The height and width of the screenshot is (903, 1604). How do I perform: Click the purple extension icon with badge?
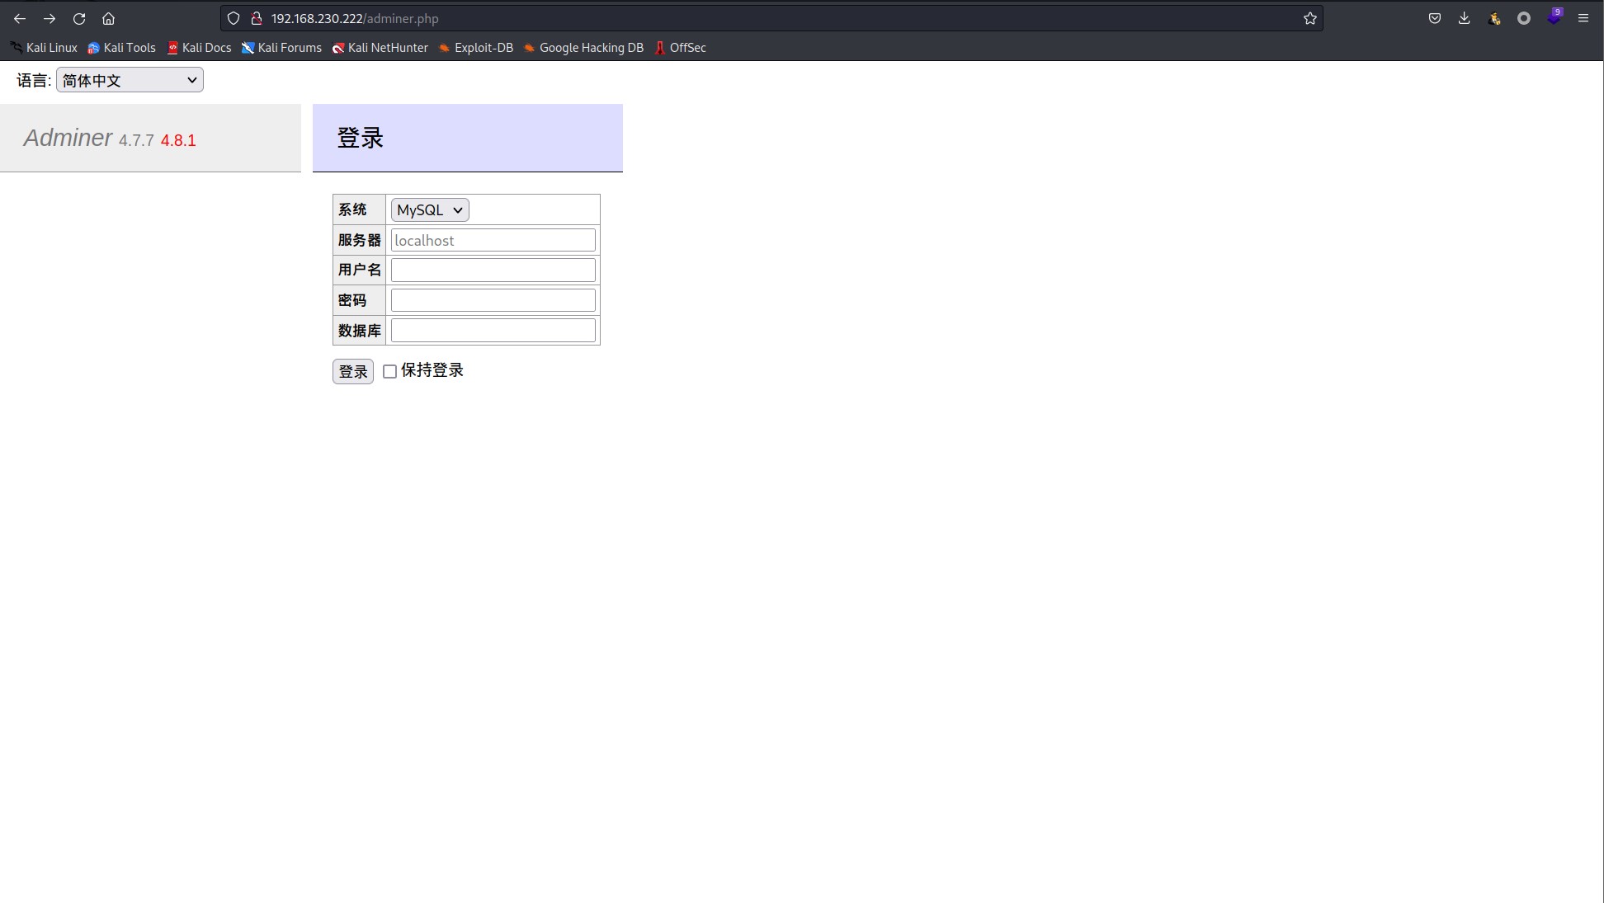point(1554,17)
